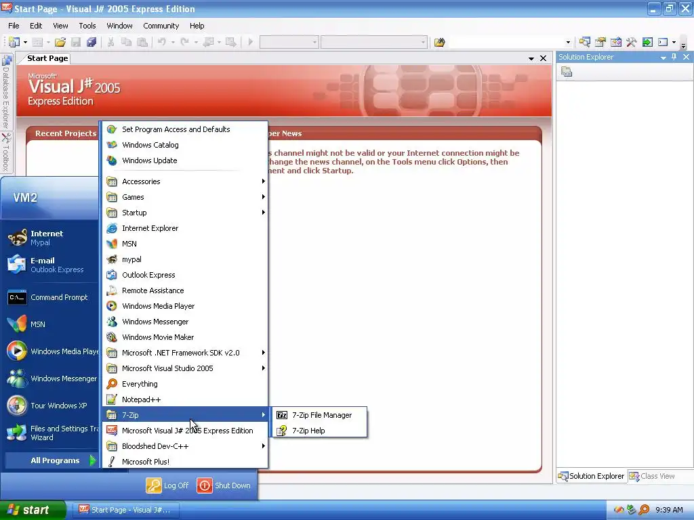
Task: Launch Microsoft Visual J# 2005 Express Edition entry
Action: [x=185, y=430]
